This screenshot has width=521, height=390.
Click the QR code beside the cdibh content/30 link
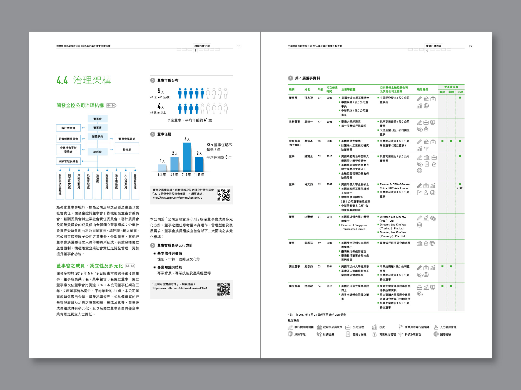point(223,195)
